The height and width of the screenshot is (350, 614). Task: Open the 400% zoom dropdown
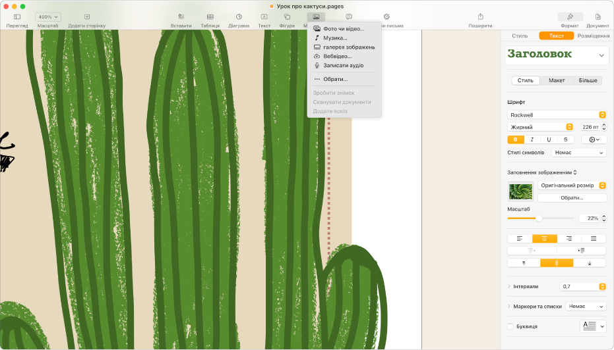coord(48,17)
